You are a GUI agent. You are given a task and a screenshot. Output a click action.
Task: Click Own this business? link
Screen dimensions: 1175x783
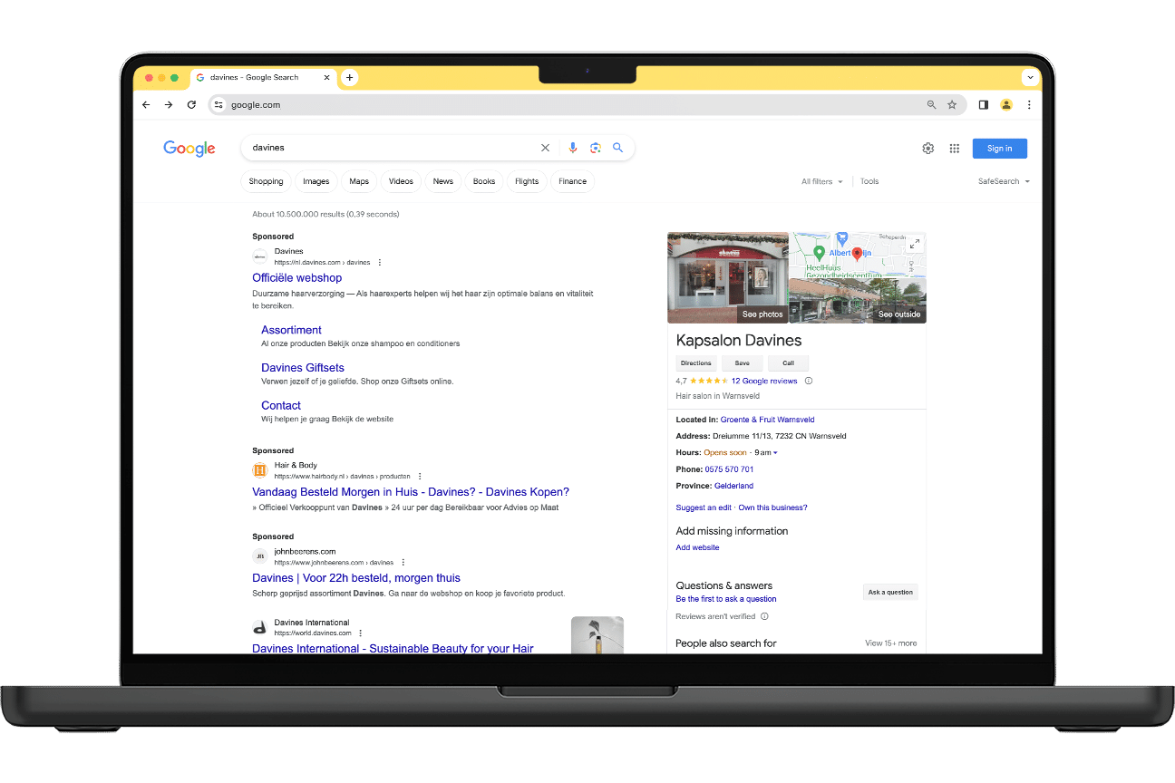click(x=773, y=508)
